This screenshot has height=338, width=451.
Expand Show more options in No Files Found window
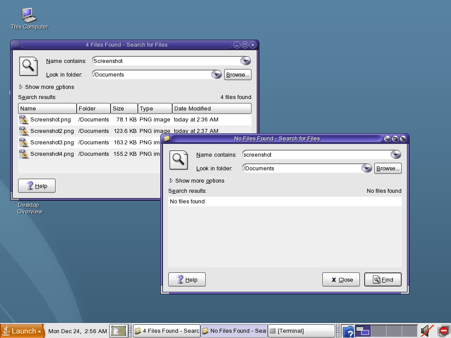point(197,181)
